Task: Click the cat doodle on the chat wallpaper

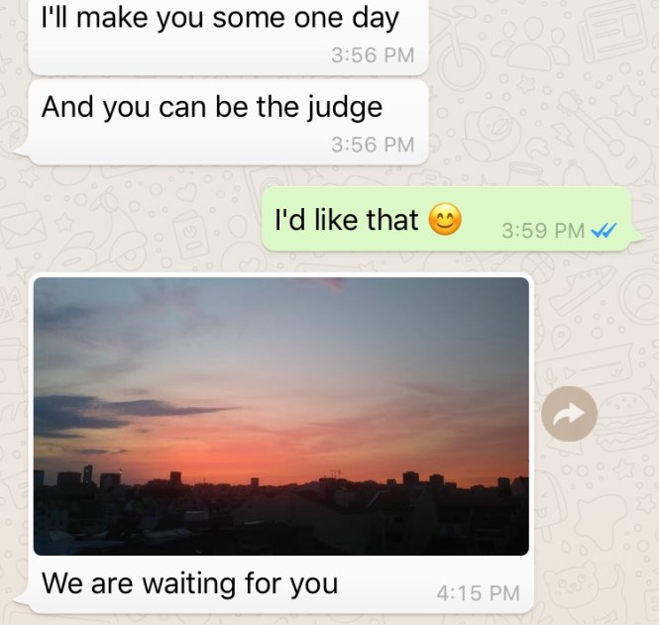Action: point(574,584)
